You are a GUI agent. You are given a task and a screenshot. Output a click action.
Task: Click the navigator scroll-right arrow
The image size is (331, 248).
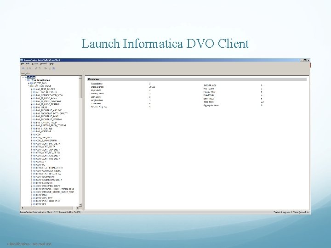point(77,208)
